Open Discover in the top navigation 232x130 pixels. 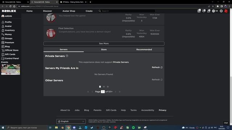click(47, 11)
